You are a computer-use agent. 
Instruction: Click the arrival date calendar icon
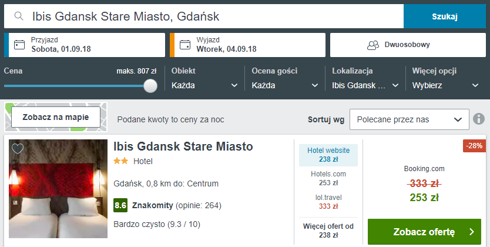[x=19, y=45]
